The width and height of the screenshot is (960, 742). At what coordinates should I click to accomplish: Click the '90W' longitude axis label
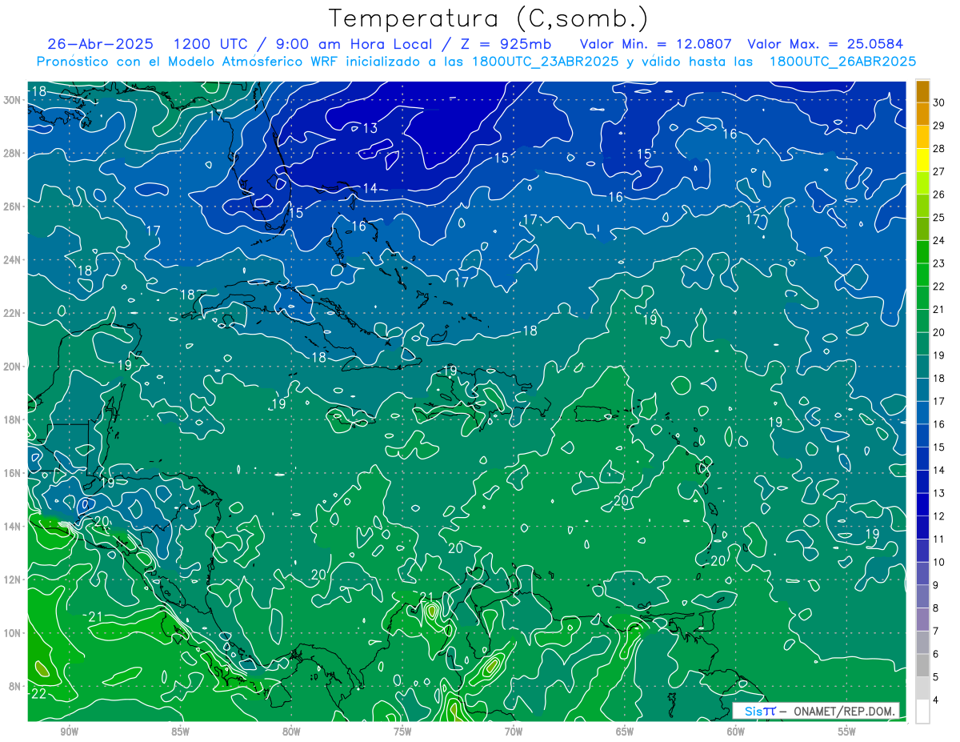[69, 732]
